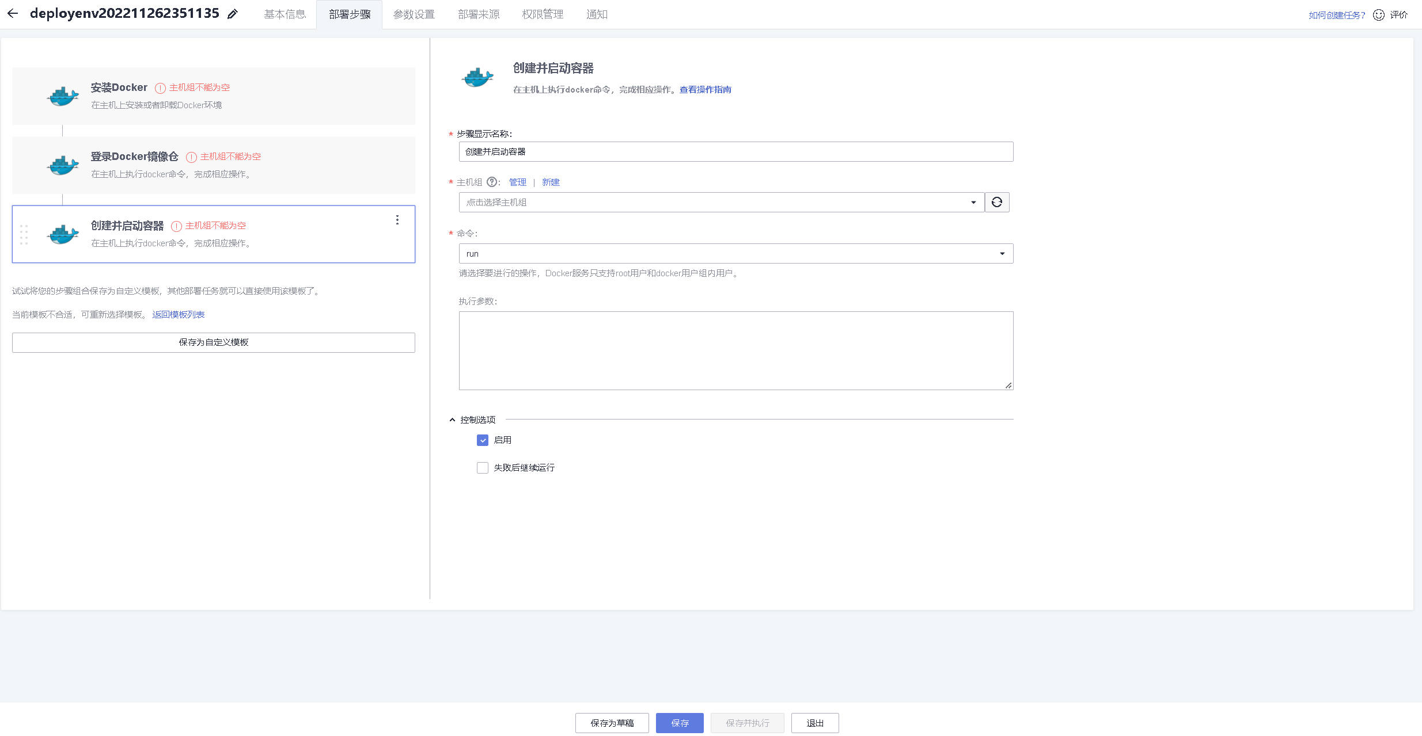The width and height of the screenshot is (1422, 736).
Task: Switch to the 基本信息 tab
Action: coord(285,14)
